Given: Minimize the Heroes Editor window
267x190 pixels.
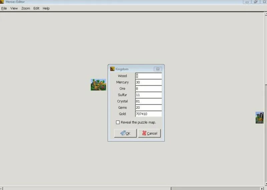Looking at the screenshot, I should [x=247, y=2].
